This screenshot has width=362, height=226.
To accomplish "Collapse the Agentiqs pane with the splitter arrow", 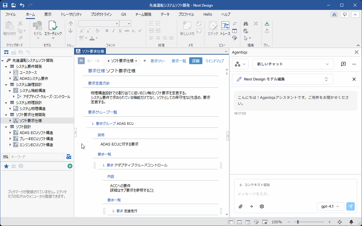I will click(x=228, y=136).
